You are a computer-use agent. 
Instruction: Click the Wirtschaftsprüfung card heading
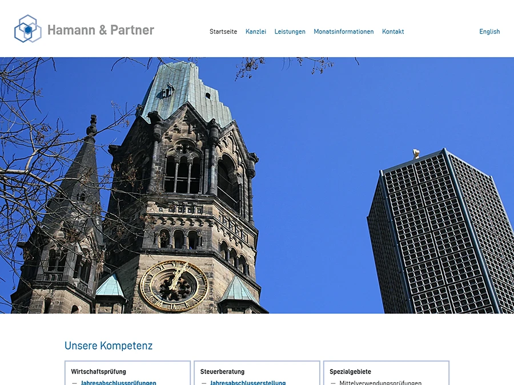point(97,371)
